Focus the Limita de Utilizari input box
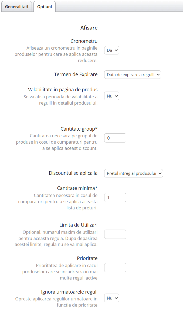 pos(115,234)
